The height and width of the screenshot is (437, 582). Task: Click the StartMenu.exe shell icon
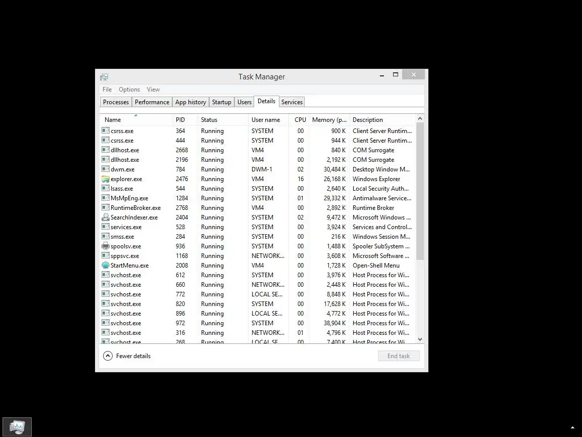[x=106, y=266]
